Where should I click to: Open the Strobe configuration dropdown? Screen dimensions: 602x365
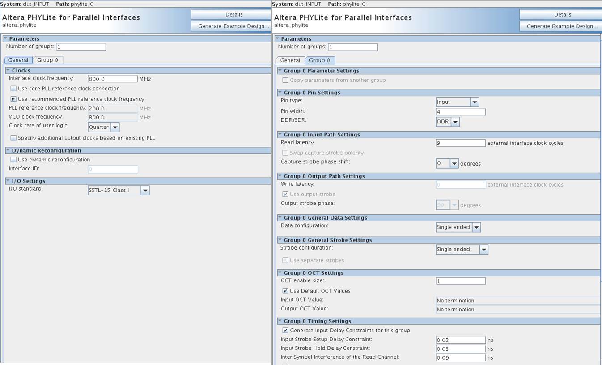click(462, 250)
